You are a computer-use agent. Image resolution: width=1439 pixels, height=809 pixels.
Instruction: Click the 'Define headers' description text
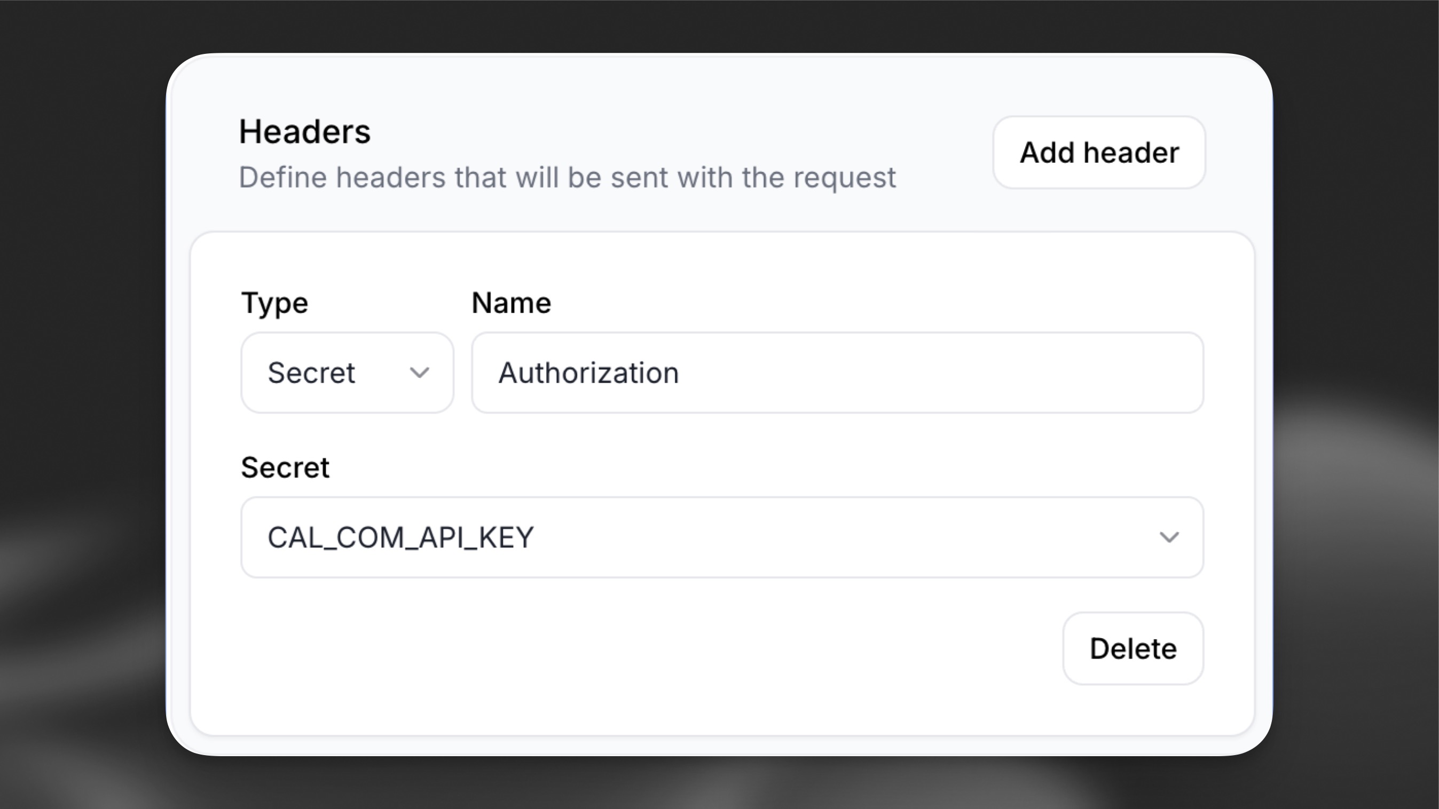(x=567, y=178)
